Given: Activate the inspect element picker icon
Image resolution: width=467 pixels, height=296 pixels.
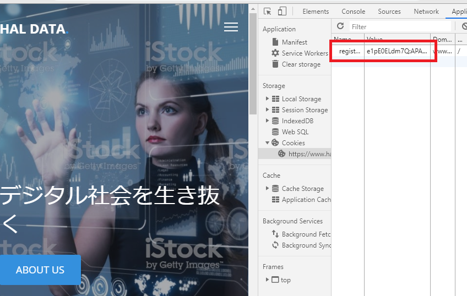Looking at the screenshot, I should [x=267, y=12].
